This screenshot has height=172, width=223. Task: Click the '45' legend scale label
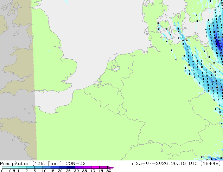pos(101,171)
